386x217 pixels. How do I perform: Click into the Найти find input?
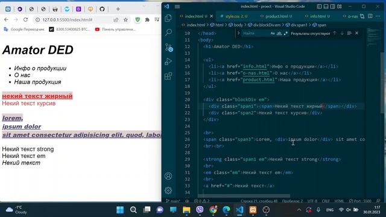click(255, 33)
